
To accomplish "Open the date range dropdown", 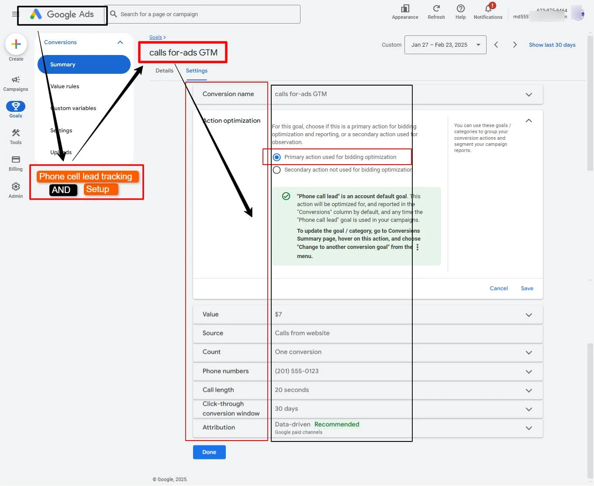I will [x=445, y=45].
